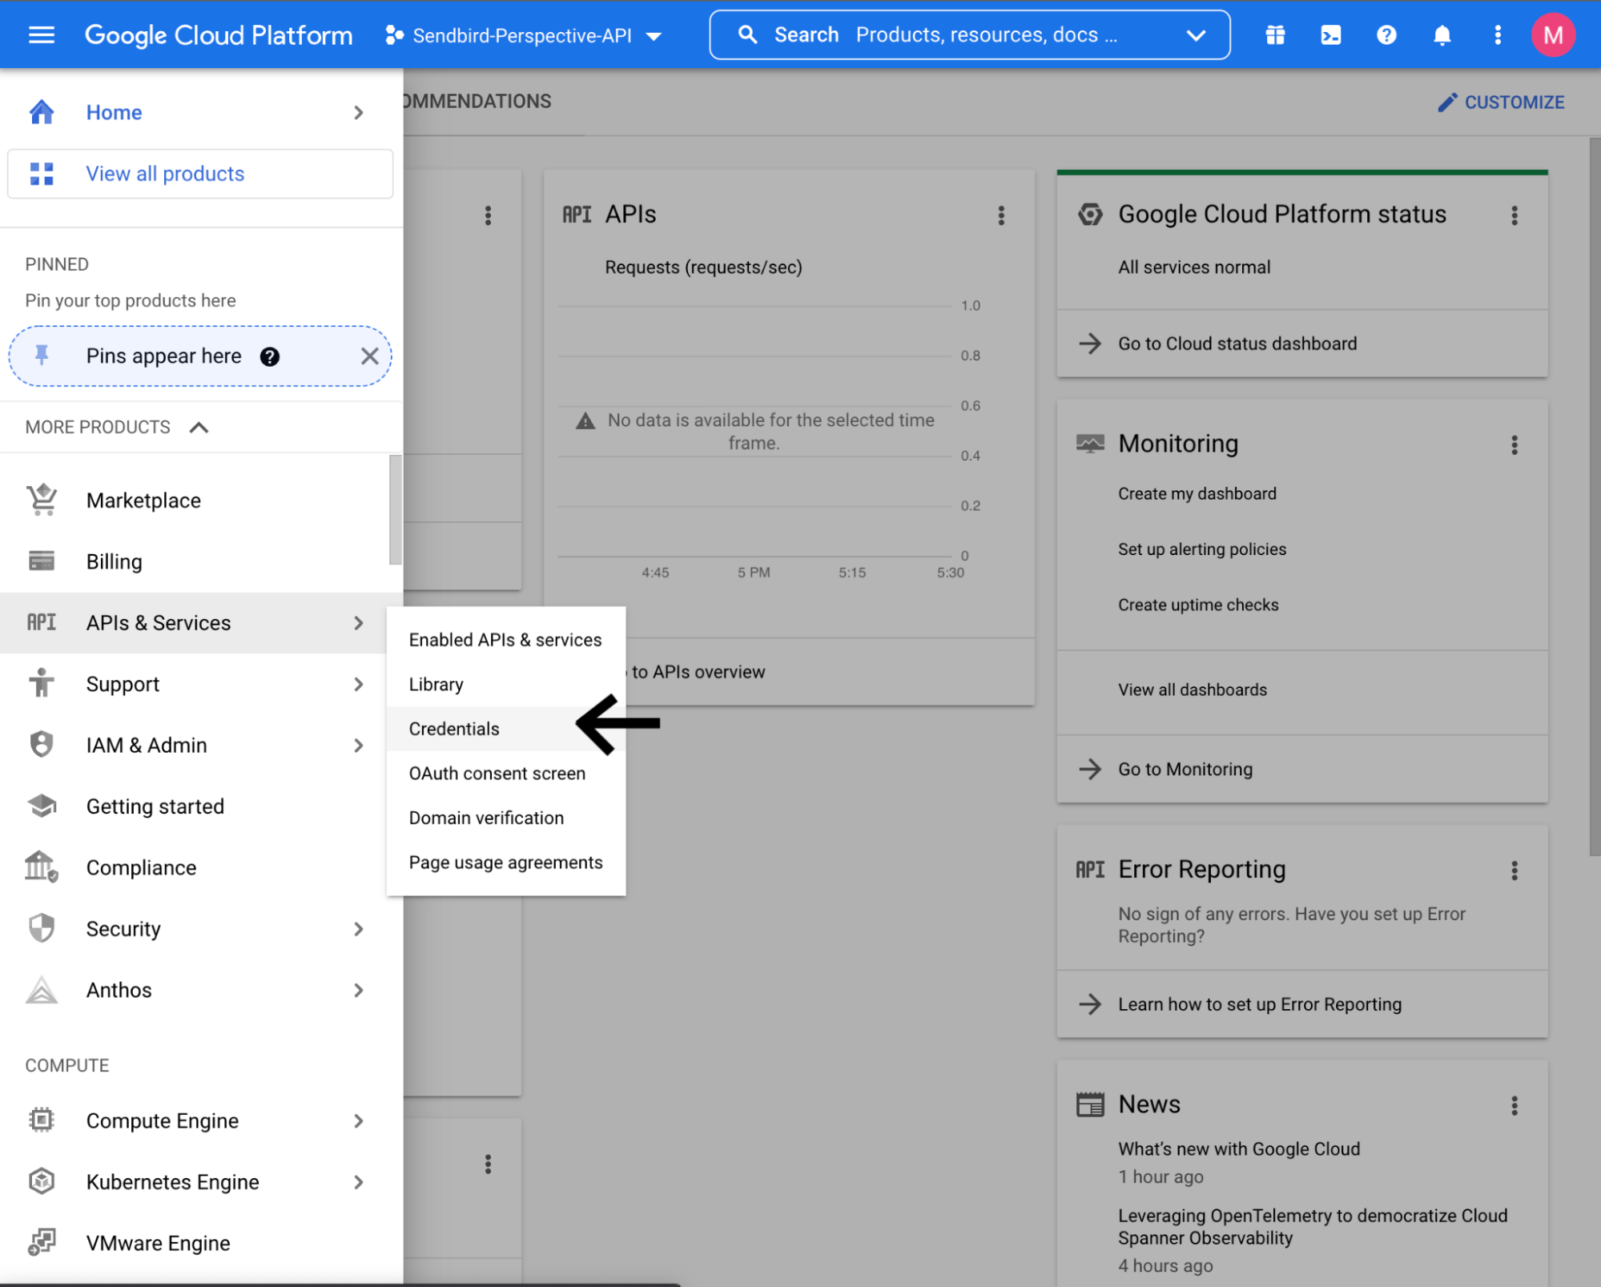Click the Marketplace cart icon

pos(42,501)
